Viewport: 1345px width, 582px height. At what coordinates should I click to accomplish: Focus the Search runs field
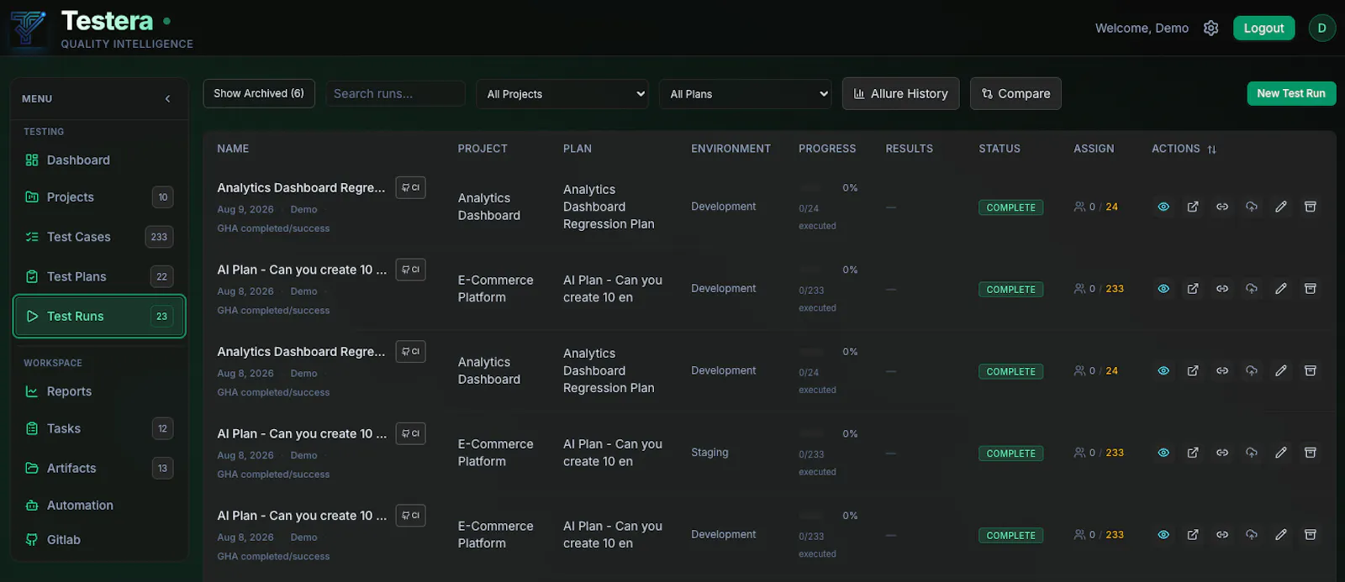point(395,93)
